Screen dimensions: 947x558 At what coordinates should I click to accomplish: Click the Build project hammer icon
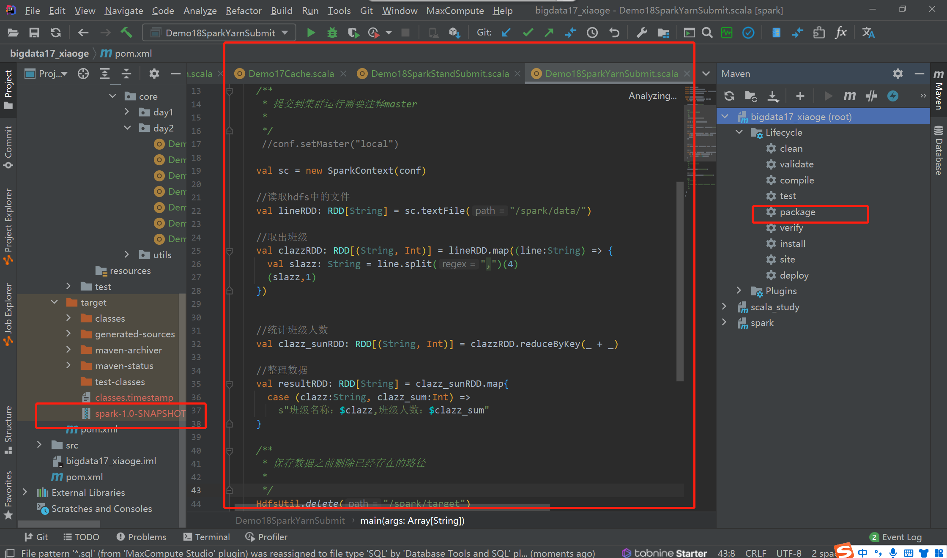coord(126,33)
